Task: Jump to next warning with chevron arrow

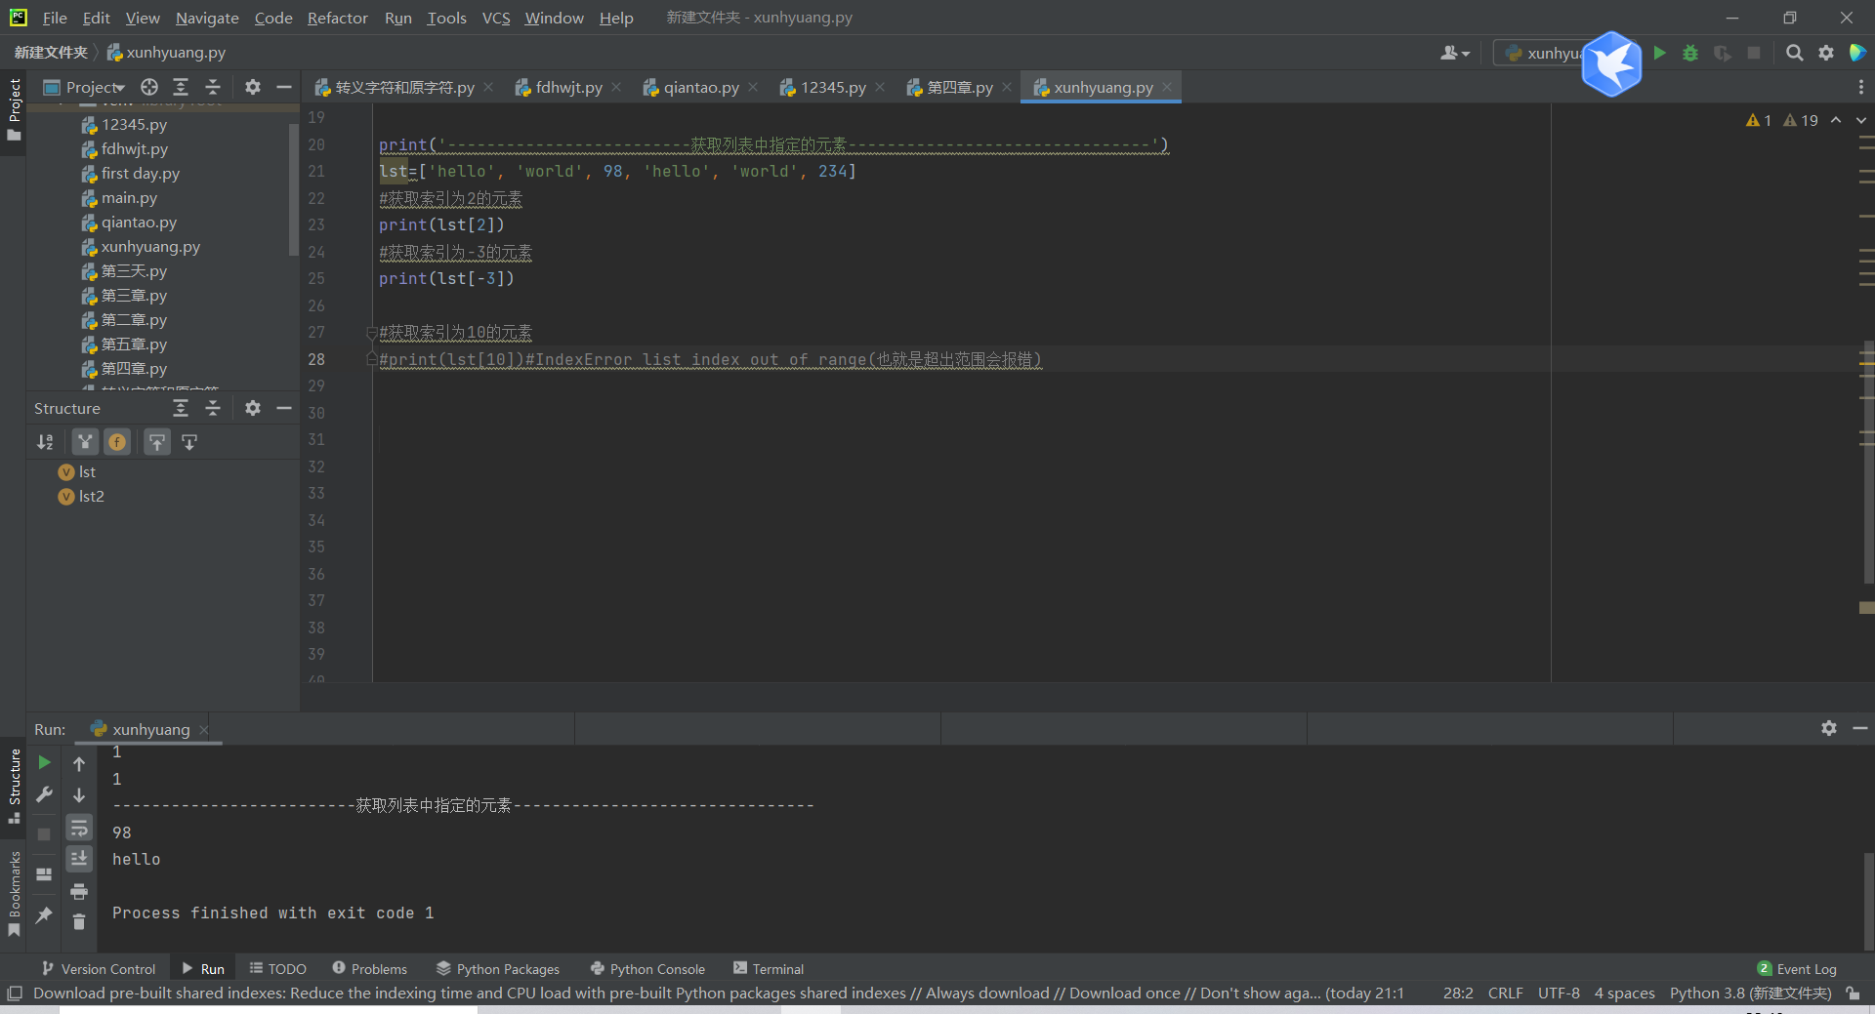Action: (1860, 120)
